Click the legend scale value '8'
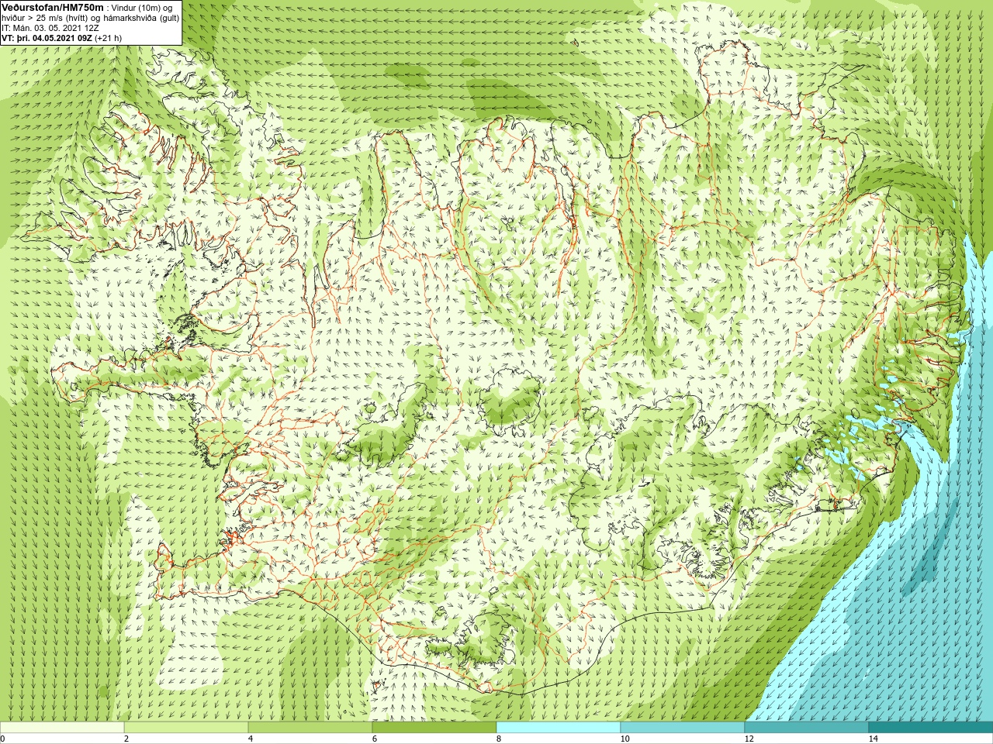The height and width of the screenshot is (744, 993). coord(499,739)
